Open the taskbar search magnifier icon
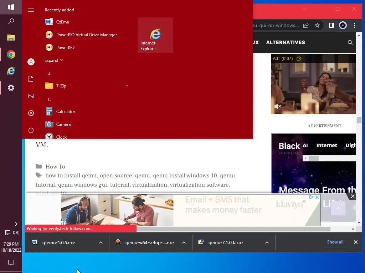 pos(11,21)
